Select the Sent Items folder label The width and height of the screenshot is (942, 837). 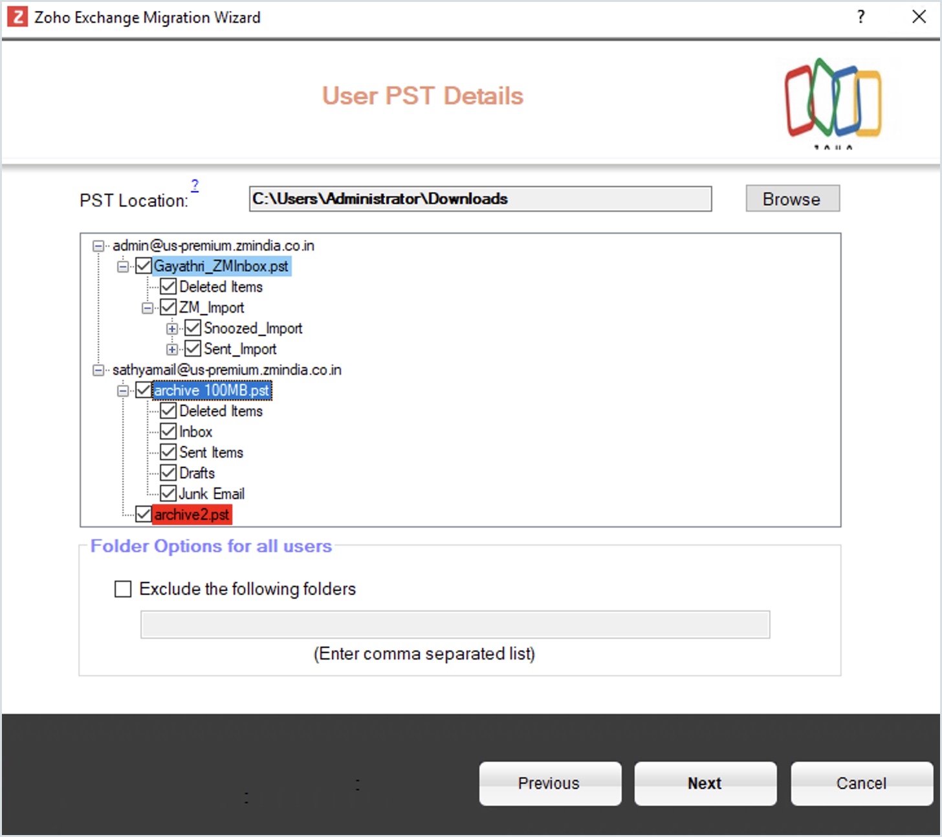(x=211, y=452)
